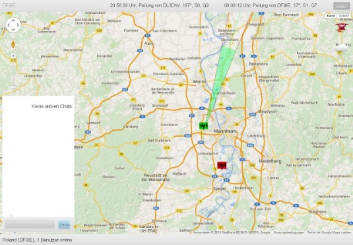353x245 pixels.
Task: Pan map down with bottom arrow
Action: [x=13, y=30]
